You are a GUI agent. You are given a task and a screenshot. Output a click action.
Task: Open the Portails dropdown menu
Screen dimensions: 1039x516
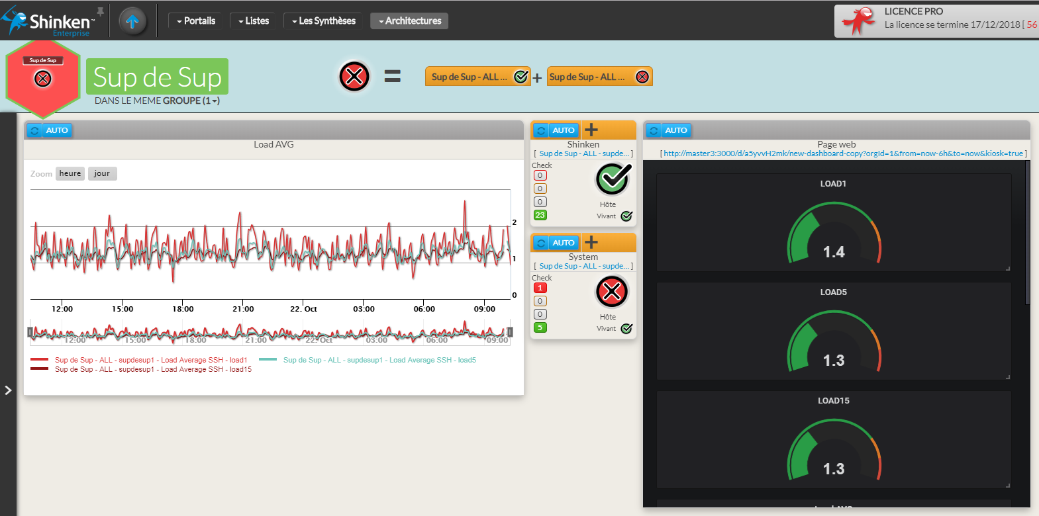coord(196,21)
